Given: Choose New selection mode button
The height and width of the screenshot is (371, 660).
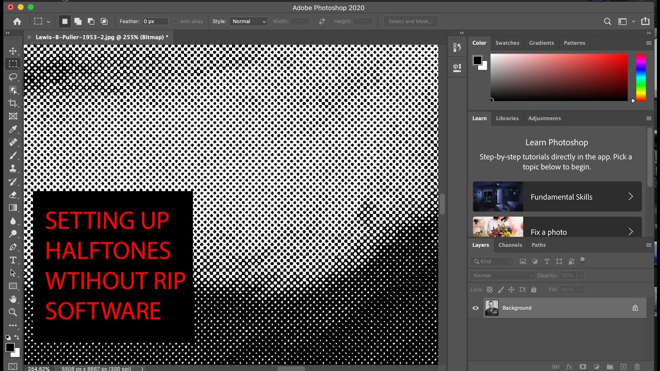Looking at the screenshot, I should 64,21.
